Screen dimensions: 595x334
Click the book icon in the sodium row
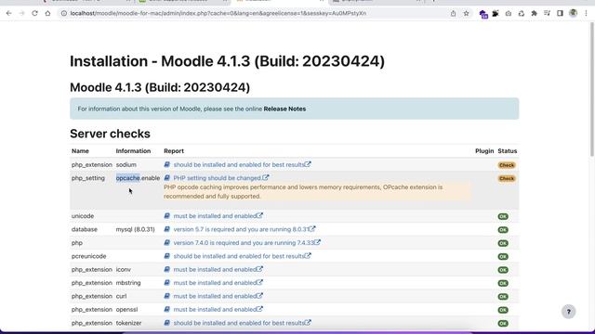[167, 165]
